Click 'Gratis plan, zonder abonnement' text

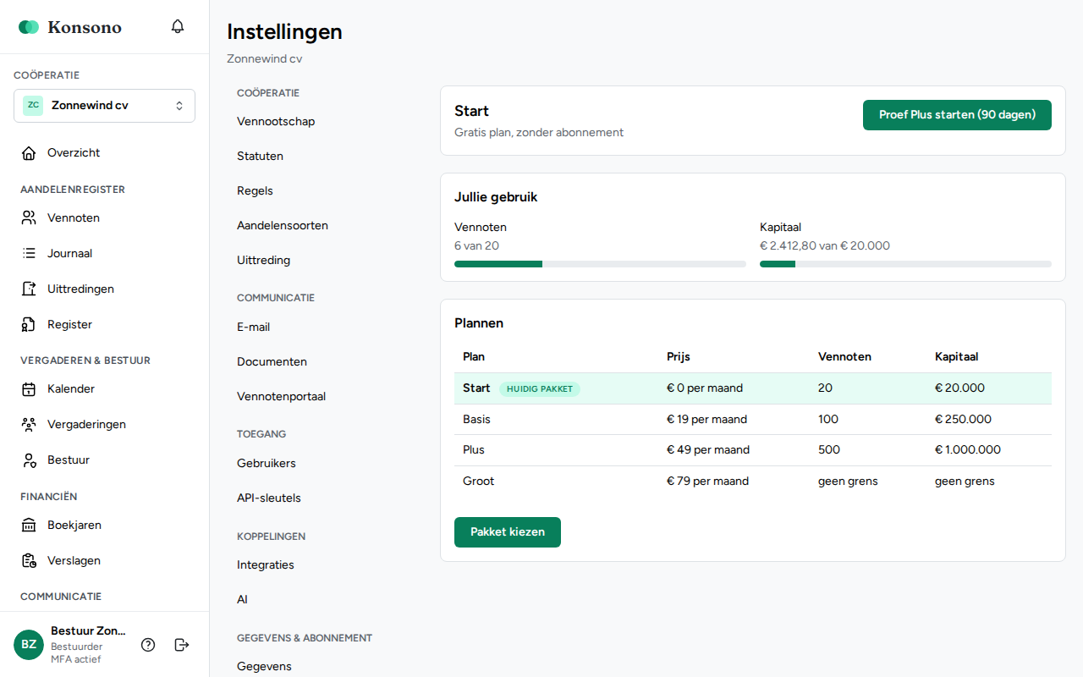[539, 133]
